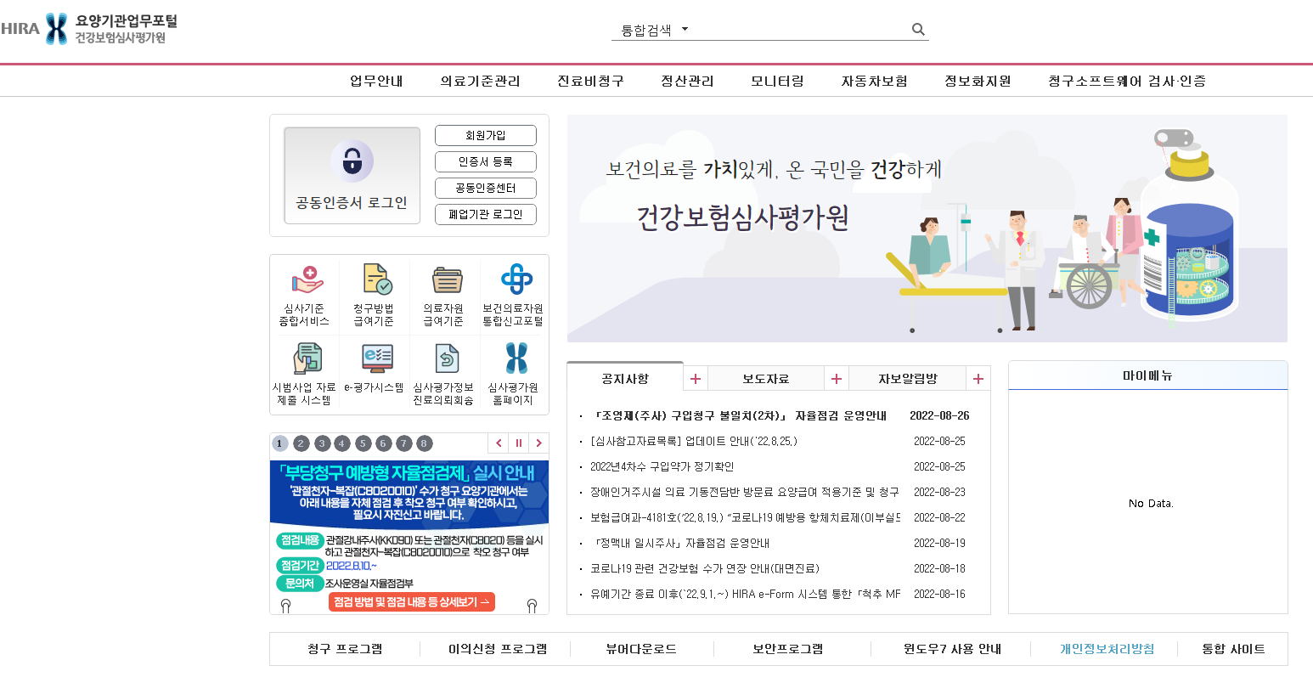
Task: Select banner slide 1
Action: click(x=280, y=443)
